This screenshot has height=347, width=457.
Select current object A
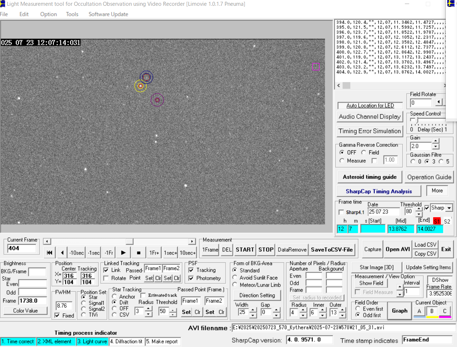419,311
